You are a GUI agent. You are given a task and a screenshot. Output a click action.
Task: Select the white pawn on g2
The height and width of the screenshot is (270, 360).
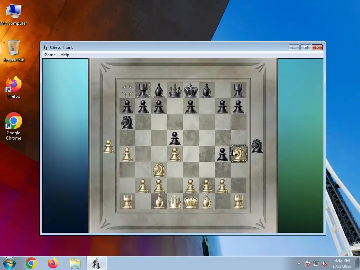[223, 186]
